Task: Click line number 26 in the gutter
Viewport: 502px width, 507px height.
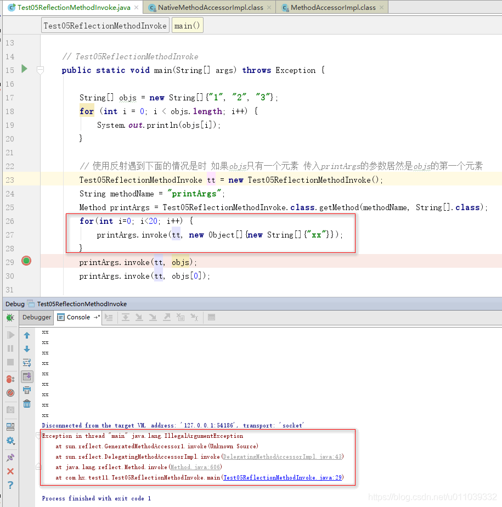Action: click(10, 221)
